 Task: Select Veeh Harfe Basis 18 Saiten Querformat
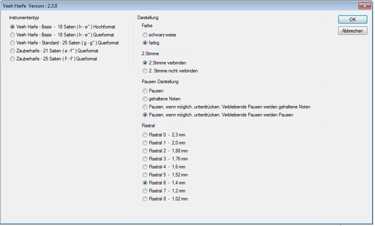tap(13, 35)
